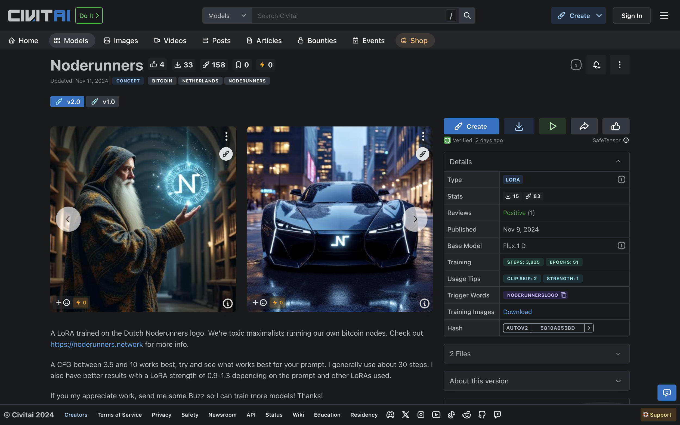This screenshot has height=425, width=680.
Task: Tip Buzz on the wizard image
Action: tap(81, 302)
